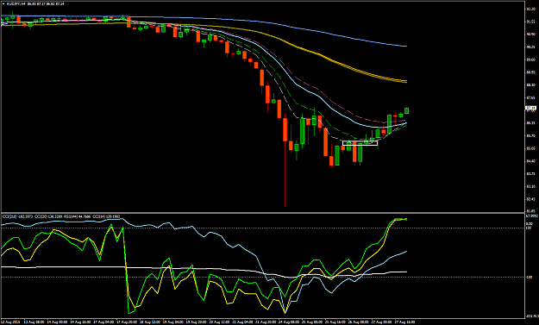The width and height of the screenshot is (539, 325).
Task: Click the CCI(14) value label in the indicator pane
Action: (x=106, y=216)
